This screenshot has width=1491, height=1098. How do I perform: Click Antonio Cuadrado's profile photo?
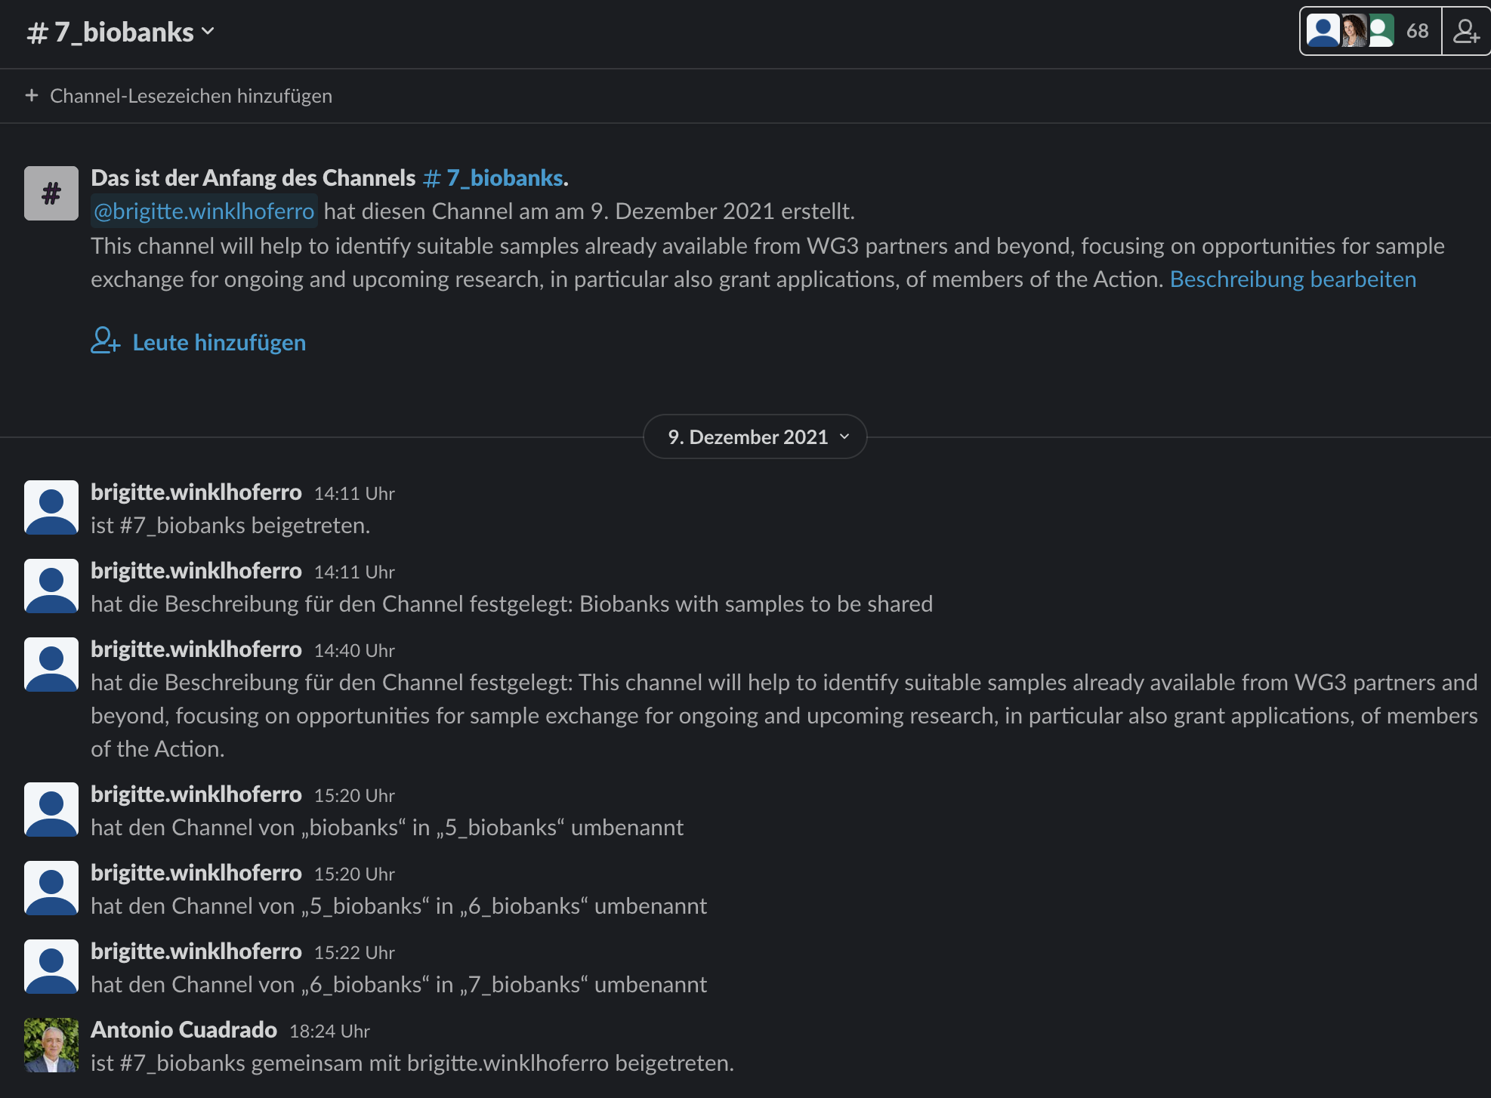point(51,1044)
